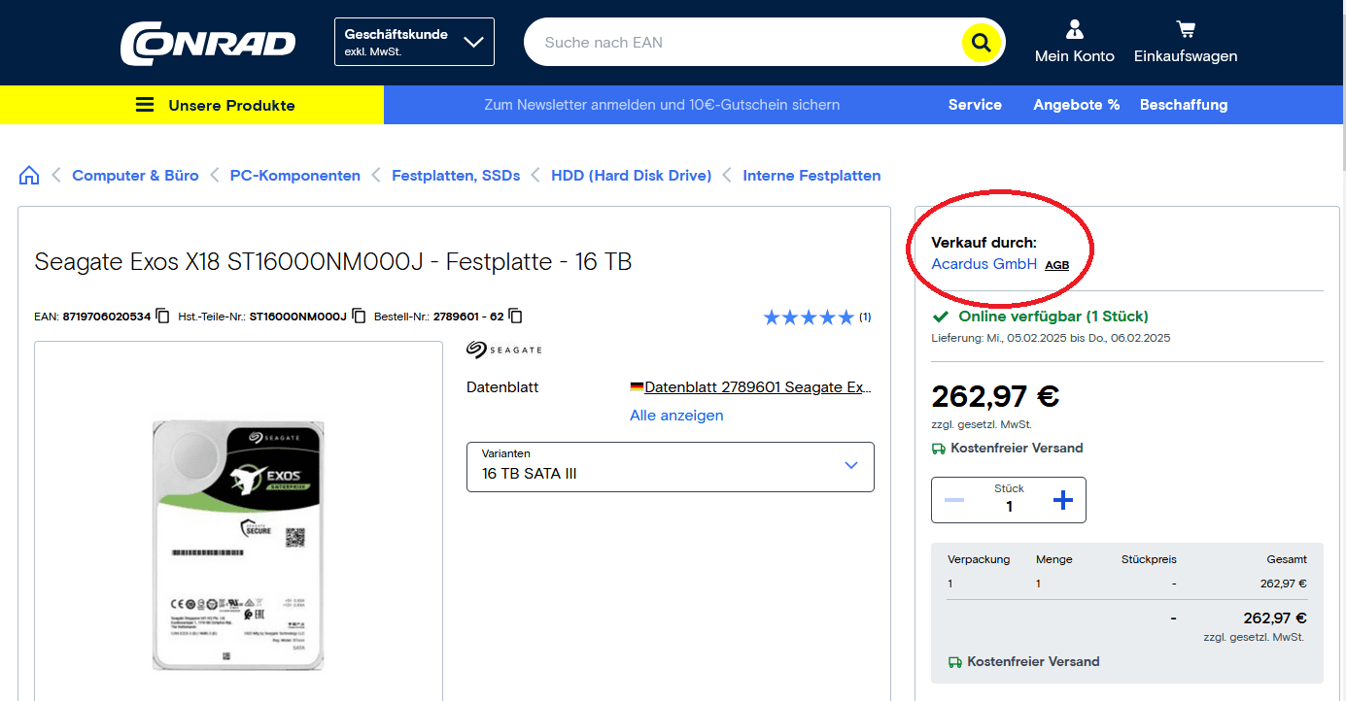Go to home via breadcrumb house icon
The image size is (1346, 701).
(29, 176)
